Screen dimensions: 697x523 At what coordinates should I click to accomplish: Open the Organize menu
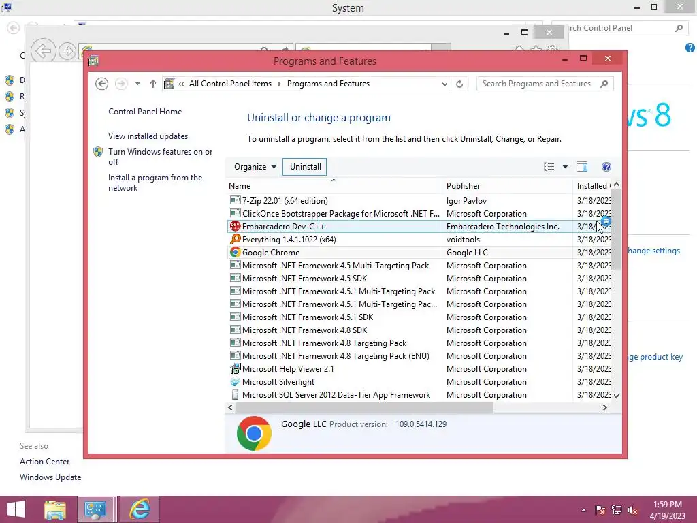(255, 167)
